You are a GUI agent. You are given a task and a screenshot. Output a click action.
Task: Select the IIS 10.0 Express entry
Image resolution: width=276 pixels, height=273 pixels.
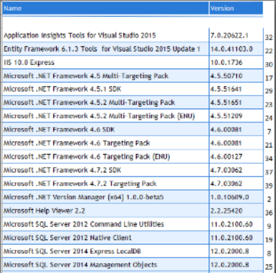[x=29, y=63]
